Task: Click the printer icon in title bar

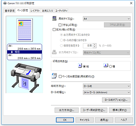Action: 5,3
